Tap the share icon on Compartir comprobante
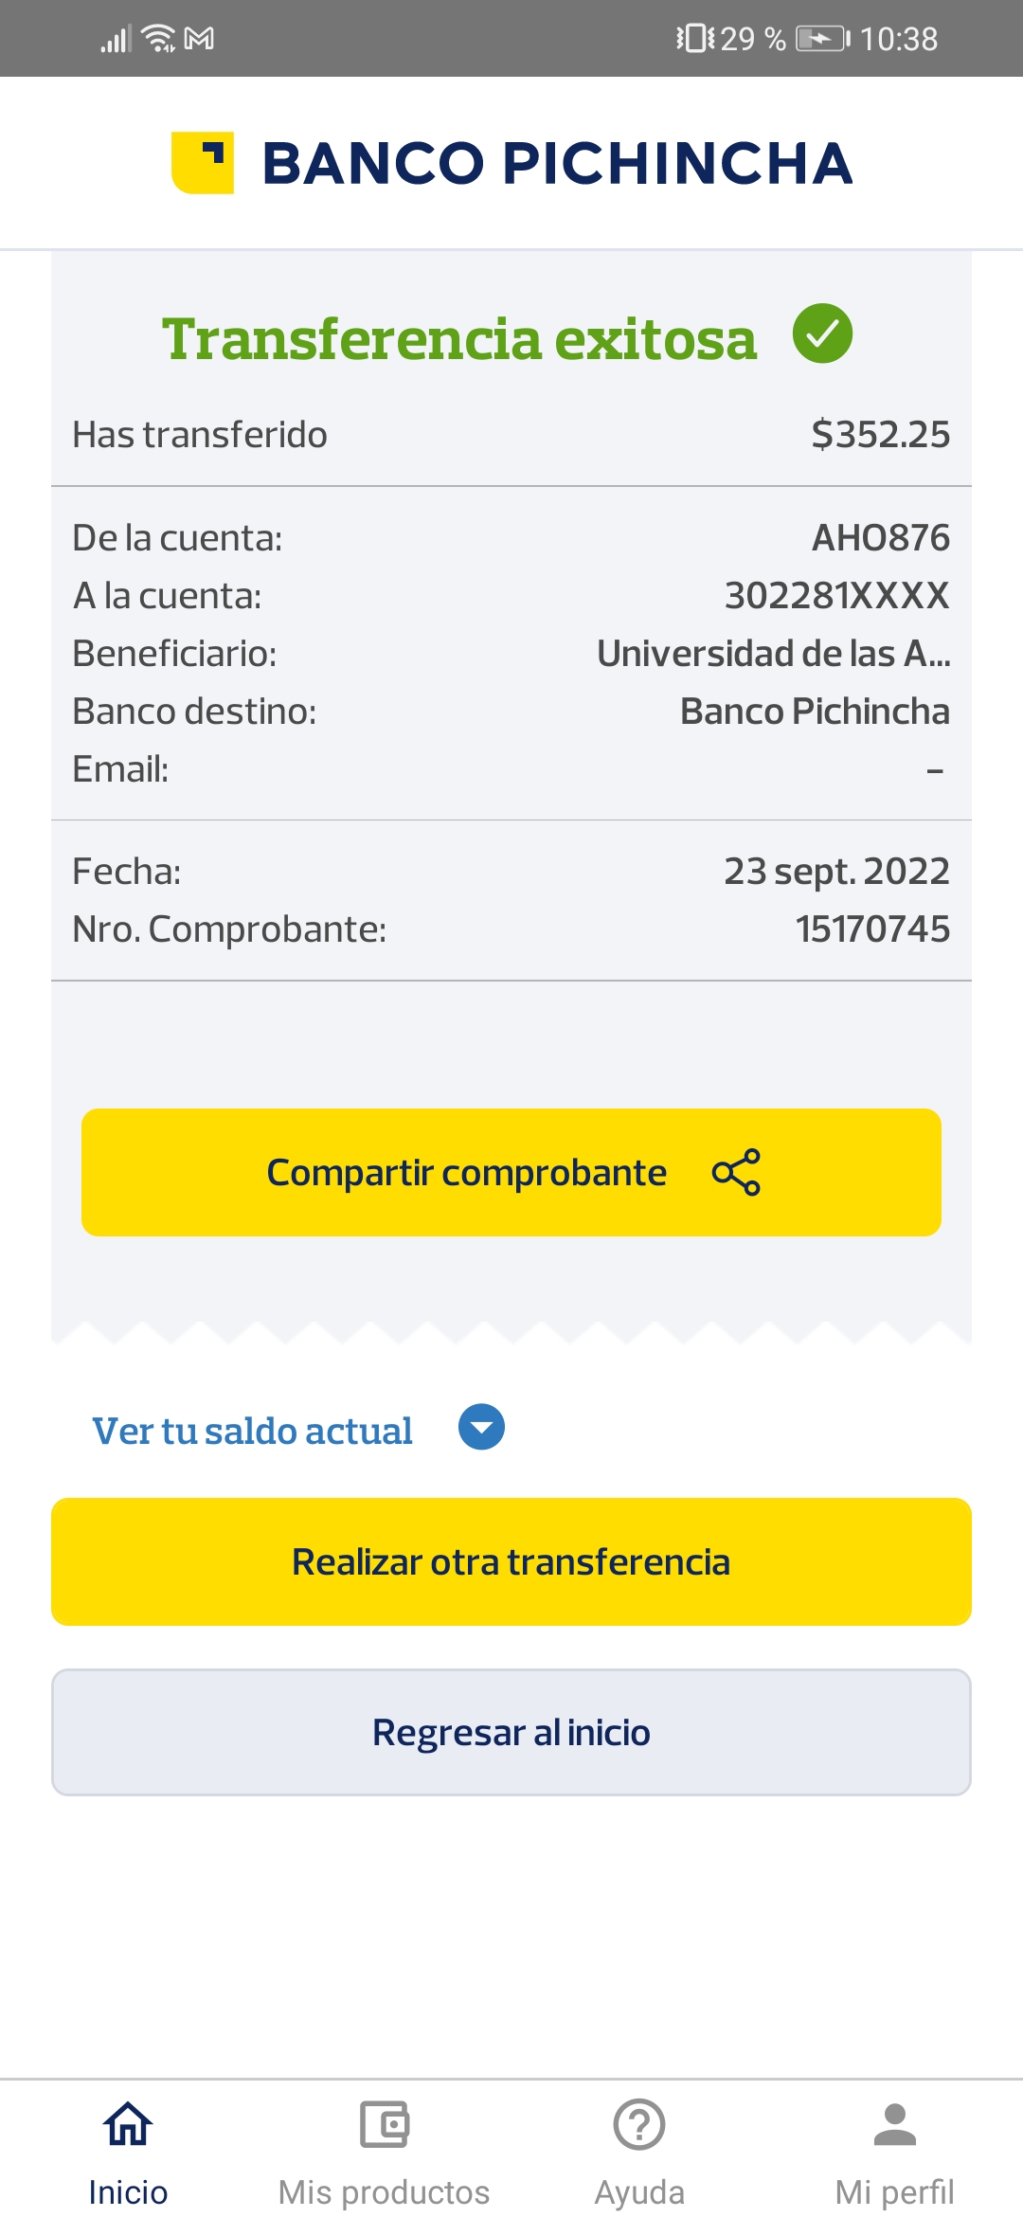The height and width of the screenshot is (2217, 1023). (736, 1172)
